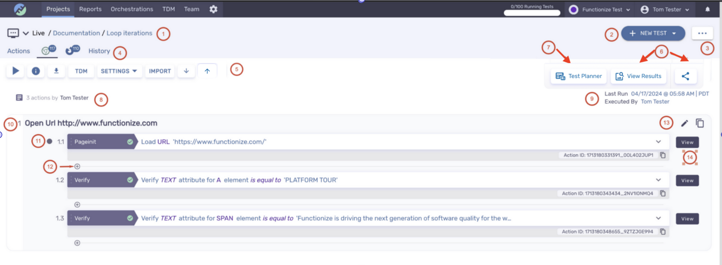
Task: Click the chat monitor icon near Live
Action: (13, 33)
